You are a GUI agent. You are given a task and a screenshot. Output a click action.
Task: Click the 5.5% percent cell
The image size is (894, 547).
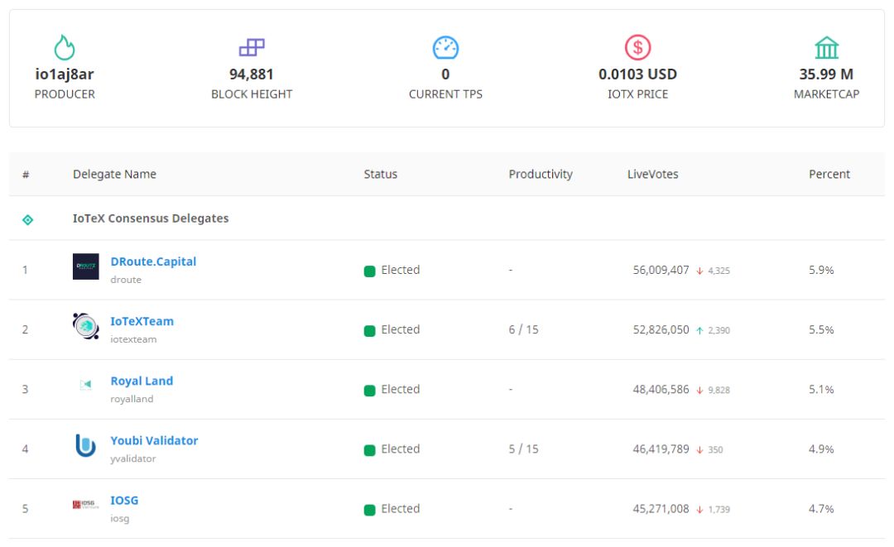click(821, 330)
